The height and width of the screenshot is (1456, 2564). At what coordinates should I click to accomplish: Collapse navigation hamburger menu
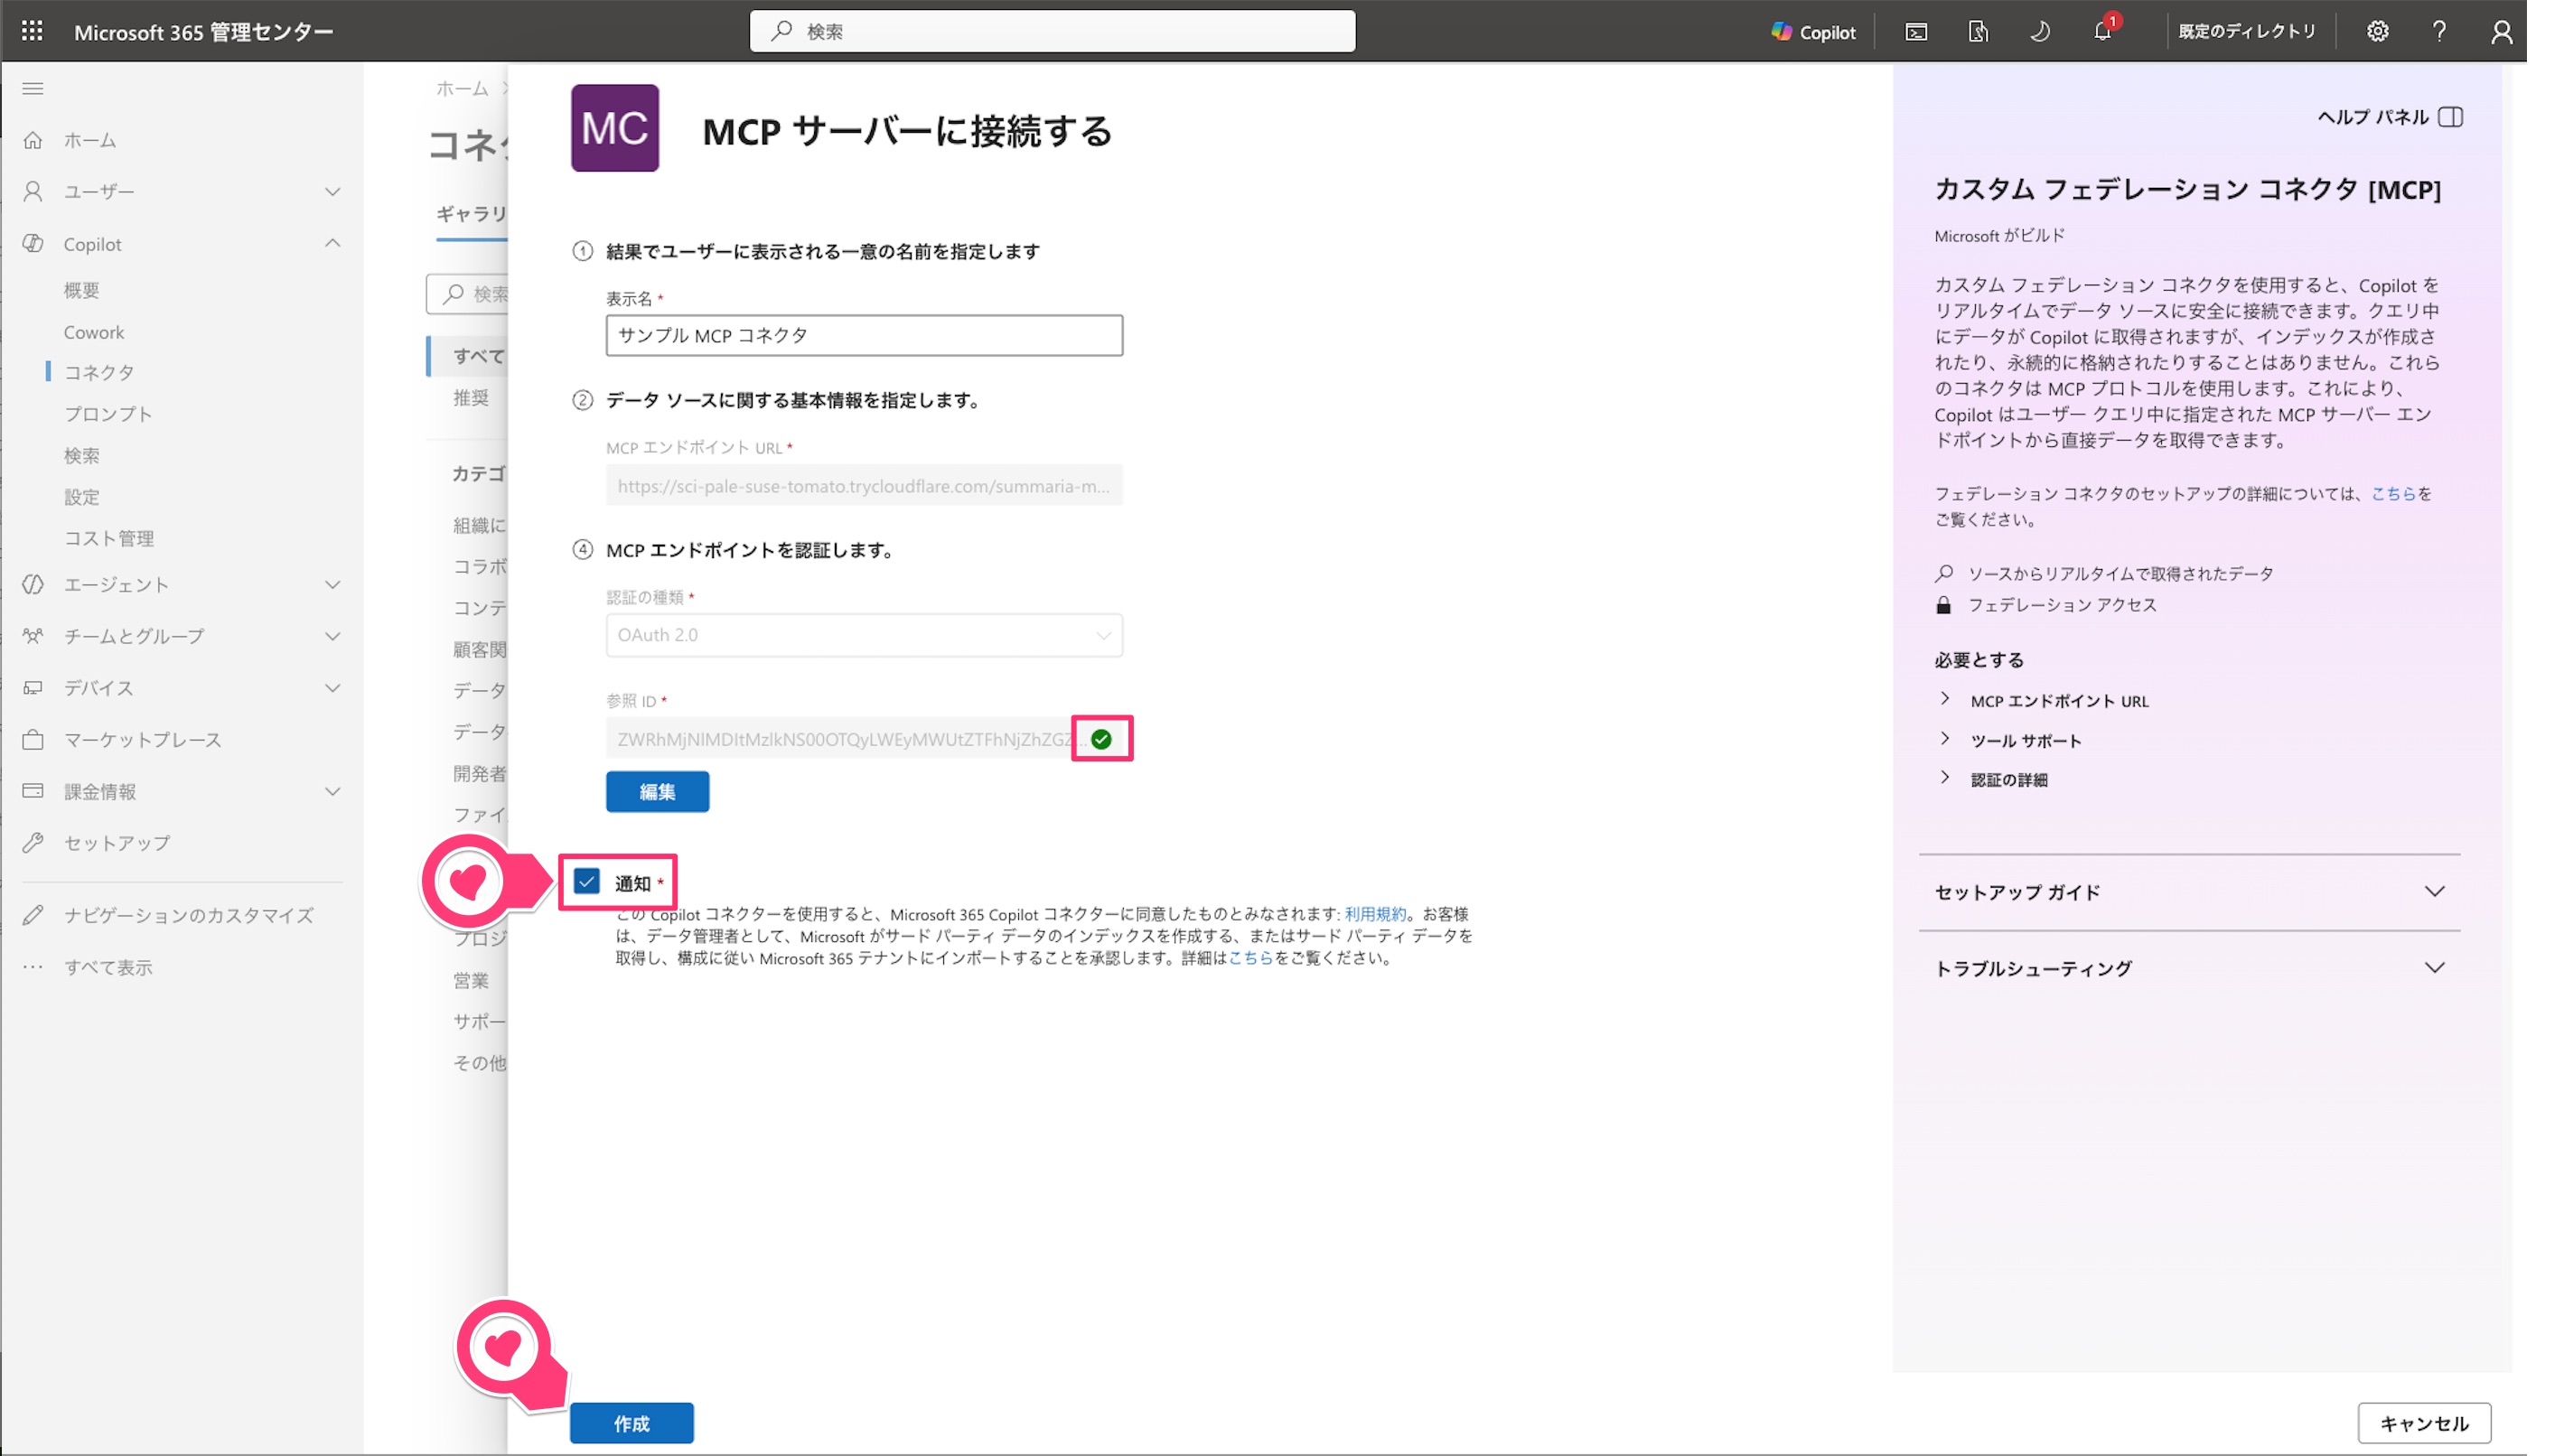click(x=33, y=88)
